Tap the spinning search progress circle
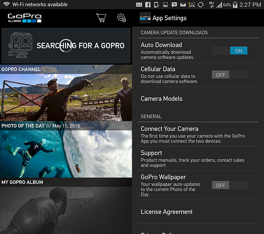The image size is (264, 234). tap(66, 46)
